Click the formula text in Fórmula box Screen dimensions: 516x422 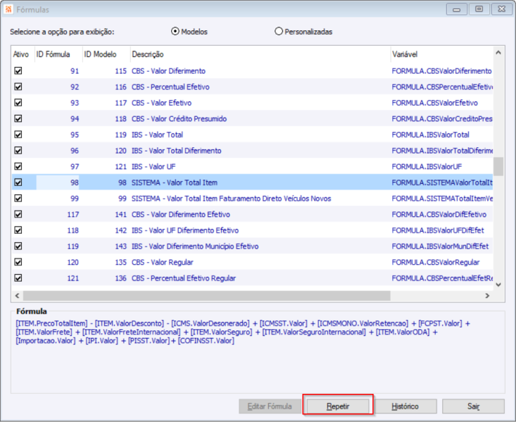[x=243, y=332]
